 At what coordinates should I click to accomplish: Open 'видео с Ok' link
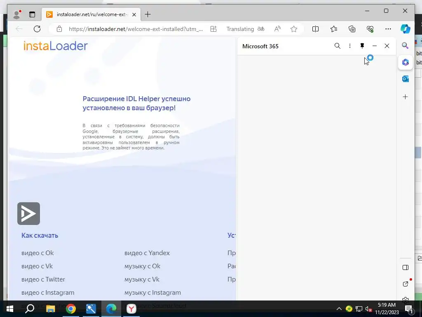38,253
